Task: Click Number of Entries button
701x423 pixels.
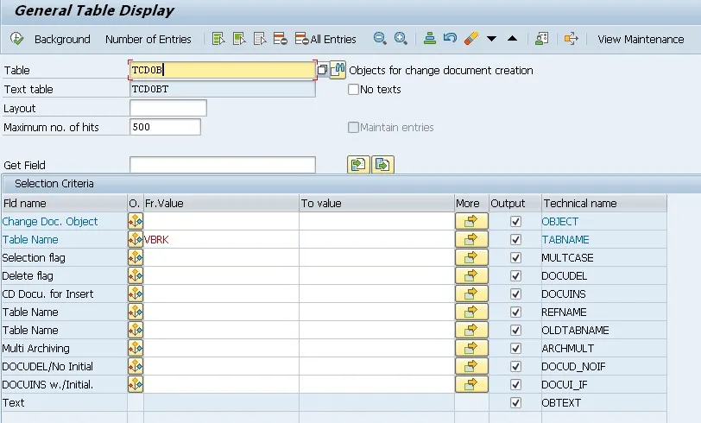Action: (x=148, y=40)
